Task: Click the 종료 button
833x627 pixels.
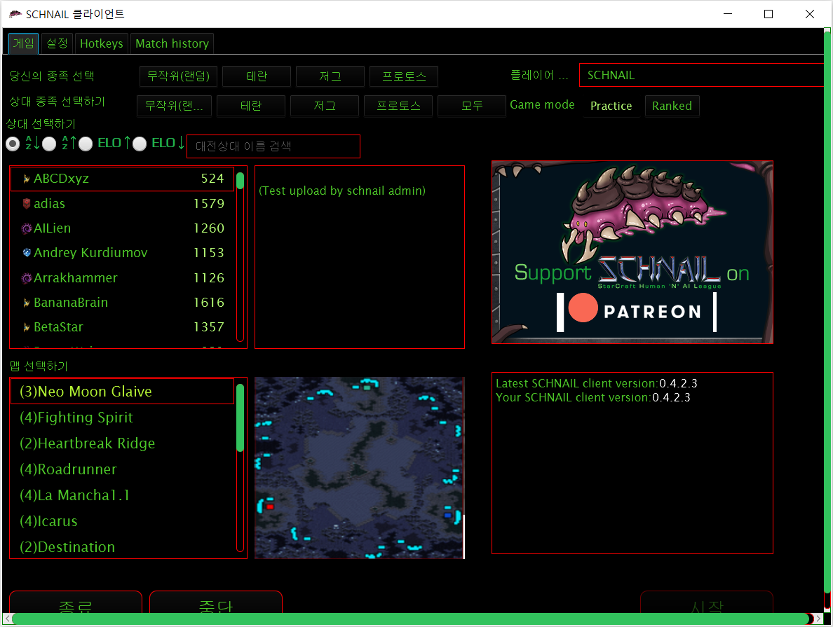Action: (x=76, y=602)
